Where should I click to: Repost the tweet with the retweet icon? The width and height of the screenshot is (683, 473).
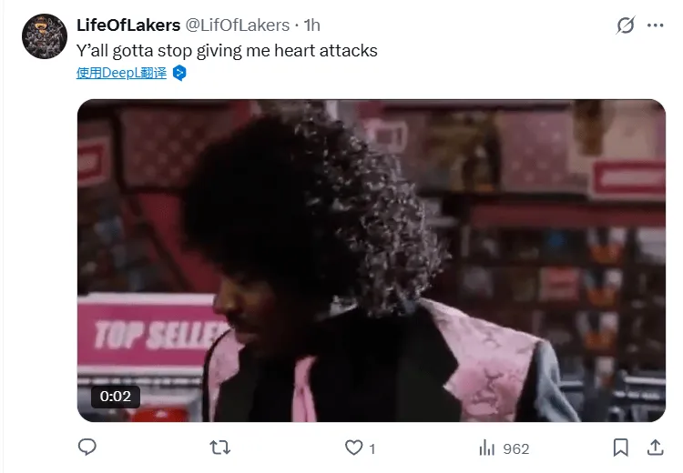220,448
